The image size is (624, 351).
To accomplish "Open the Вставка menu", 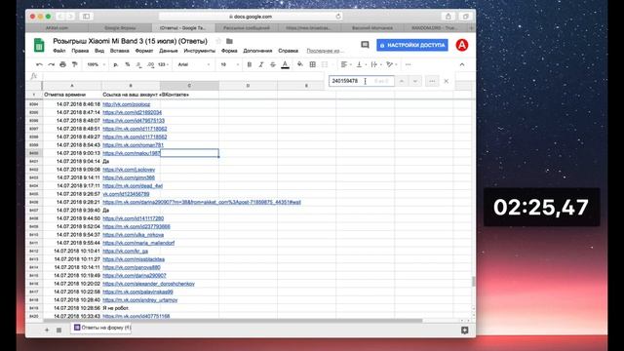I will coord(119,51).
